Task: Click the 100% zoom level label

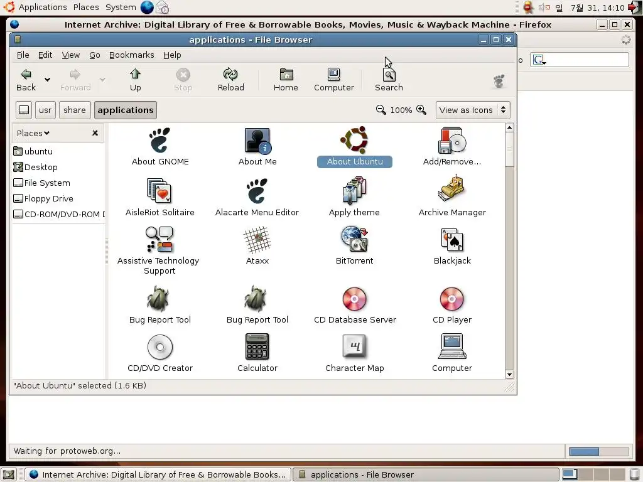Action: 401,110
